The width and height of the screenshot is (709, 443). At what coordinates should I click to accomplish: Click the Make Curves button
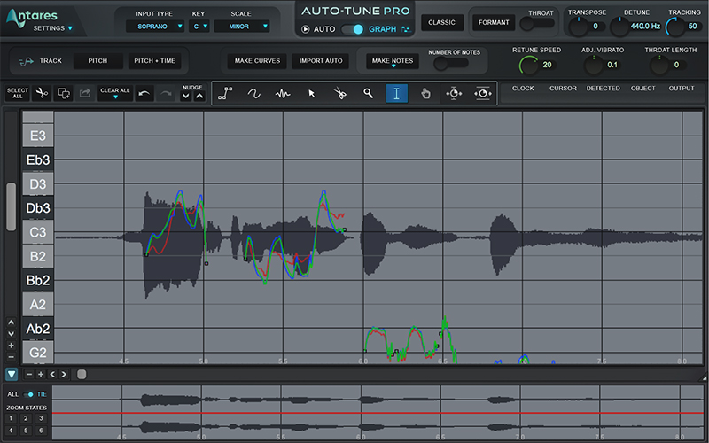click(x=257, y=61)
